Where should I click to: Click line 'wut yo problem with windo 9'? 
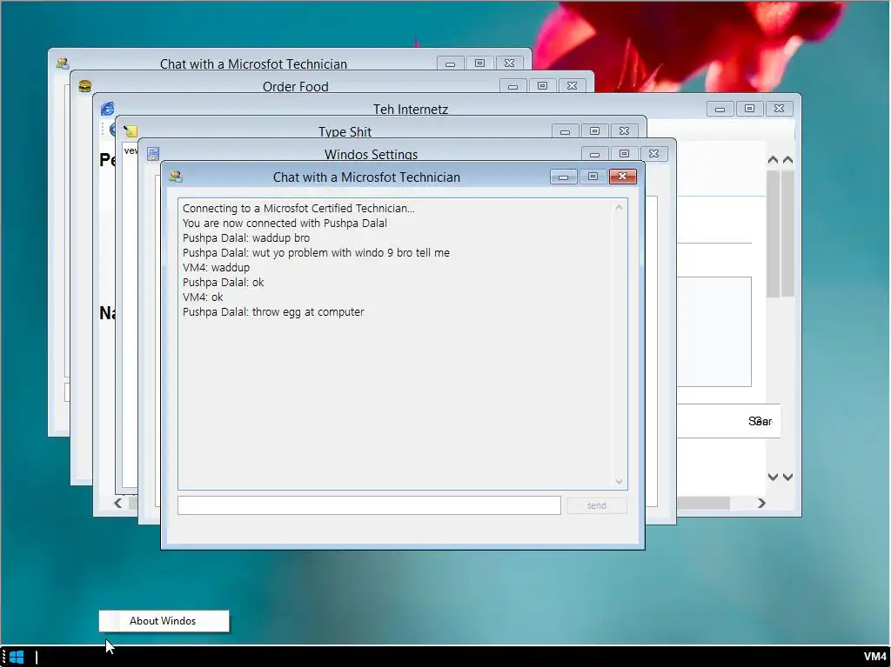pyautogui.click(x=322, y=253)
